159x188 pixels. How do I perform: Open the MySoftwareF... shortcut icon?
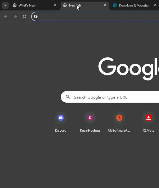[x=119, y=118]
